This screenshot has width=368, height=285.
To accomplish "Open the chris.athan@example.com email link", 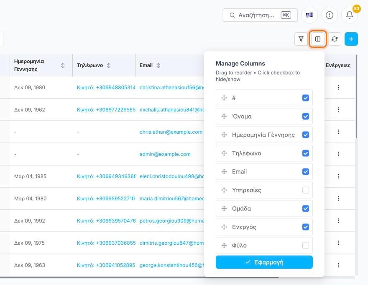I will [171, 132].
